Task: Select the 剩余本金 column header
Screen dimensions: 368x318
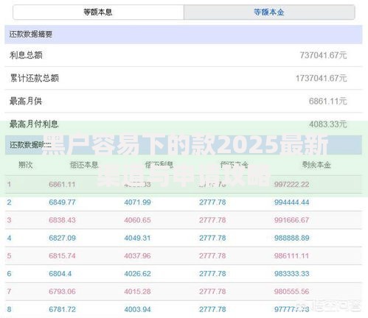Action: pyautogui.click(x=316, y=165)
